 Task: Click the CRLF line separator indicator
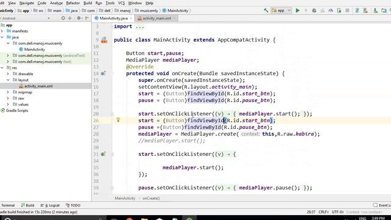pos(323,212)
